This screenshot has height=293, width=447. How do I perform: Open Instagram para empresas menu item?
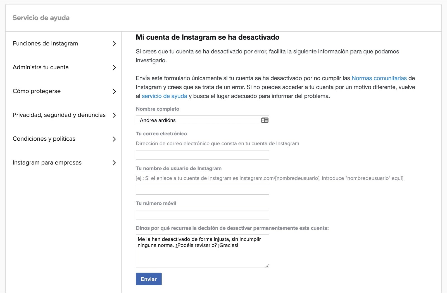click(x=64, y=163)
